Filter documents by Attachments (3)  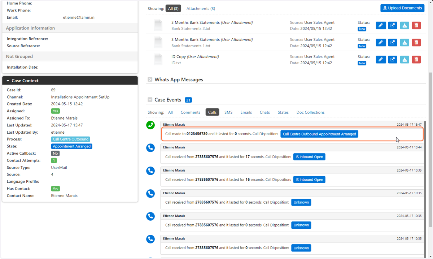(x=201, y=8)
